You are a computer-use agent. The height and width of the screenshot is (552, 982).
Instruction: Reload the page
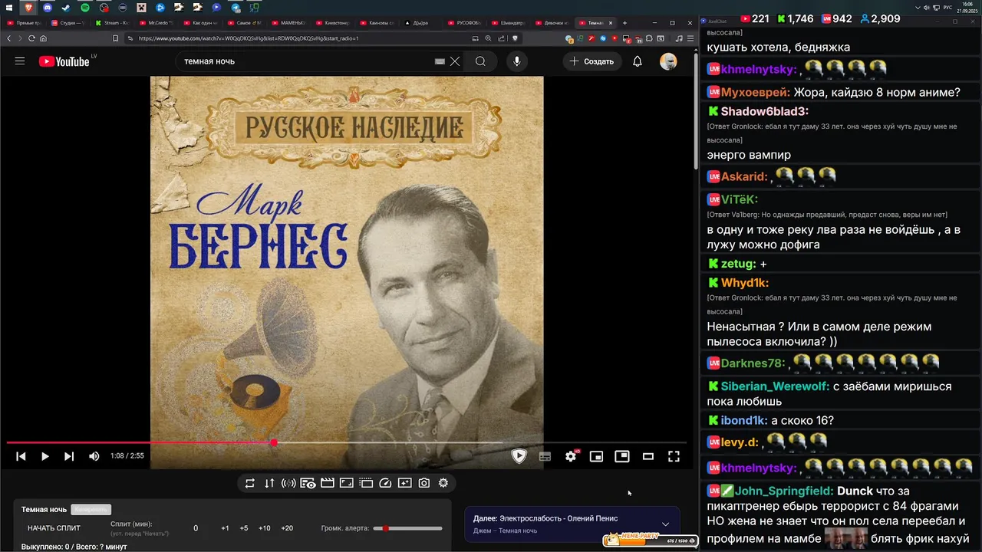click(31, 38)
